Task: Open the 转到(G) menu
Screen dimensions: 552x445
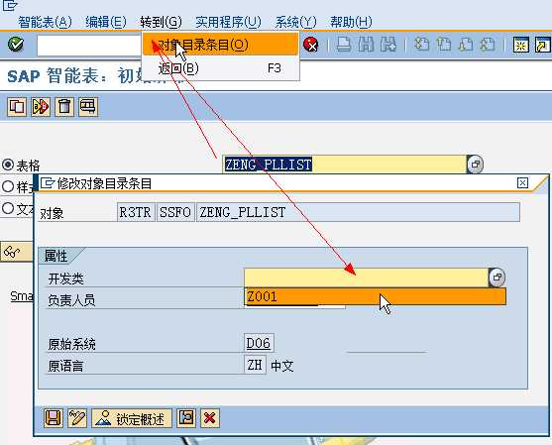Action: pos(161,22)
